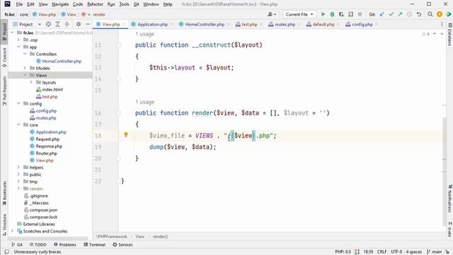Screen dimensions: 453x255
Task: Change CRLF line separator in status bar
Action: coord(382,252)
